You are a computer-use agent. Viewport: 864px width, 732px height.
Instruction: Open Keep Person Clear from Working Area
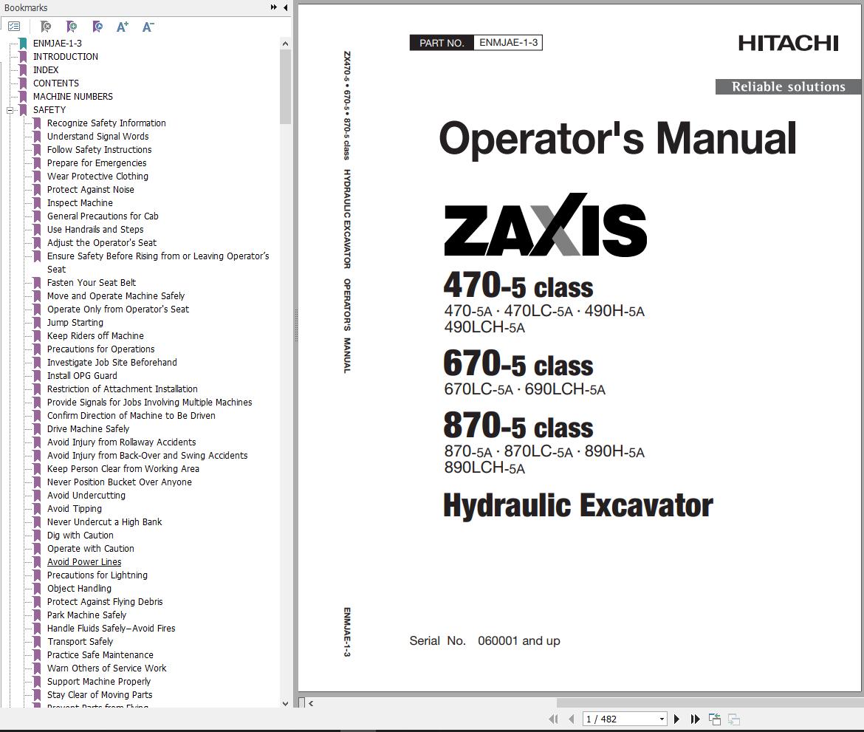pos(123,468)
